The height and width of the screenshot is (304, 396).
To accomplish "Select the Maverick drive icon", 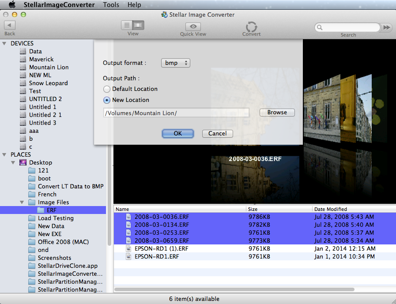I will click(23, 59).
